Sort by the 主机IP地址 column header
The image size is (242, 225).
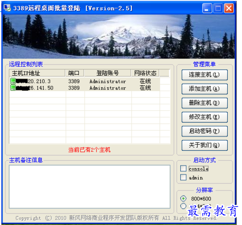click(x=37, y=73)
